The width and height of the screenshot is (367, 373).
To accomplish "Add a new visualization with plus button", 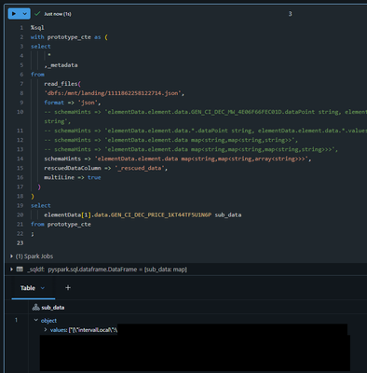I will point(68,288).
